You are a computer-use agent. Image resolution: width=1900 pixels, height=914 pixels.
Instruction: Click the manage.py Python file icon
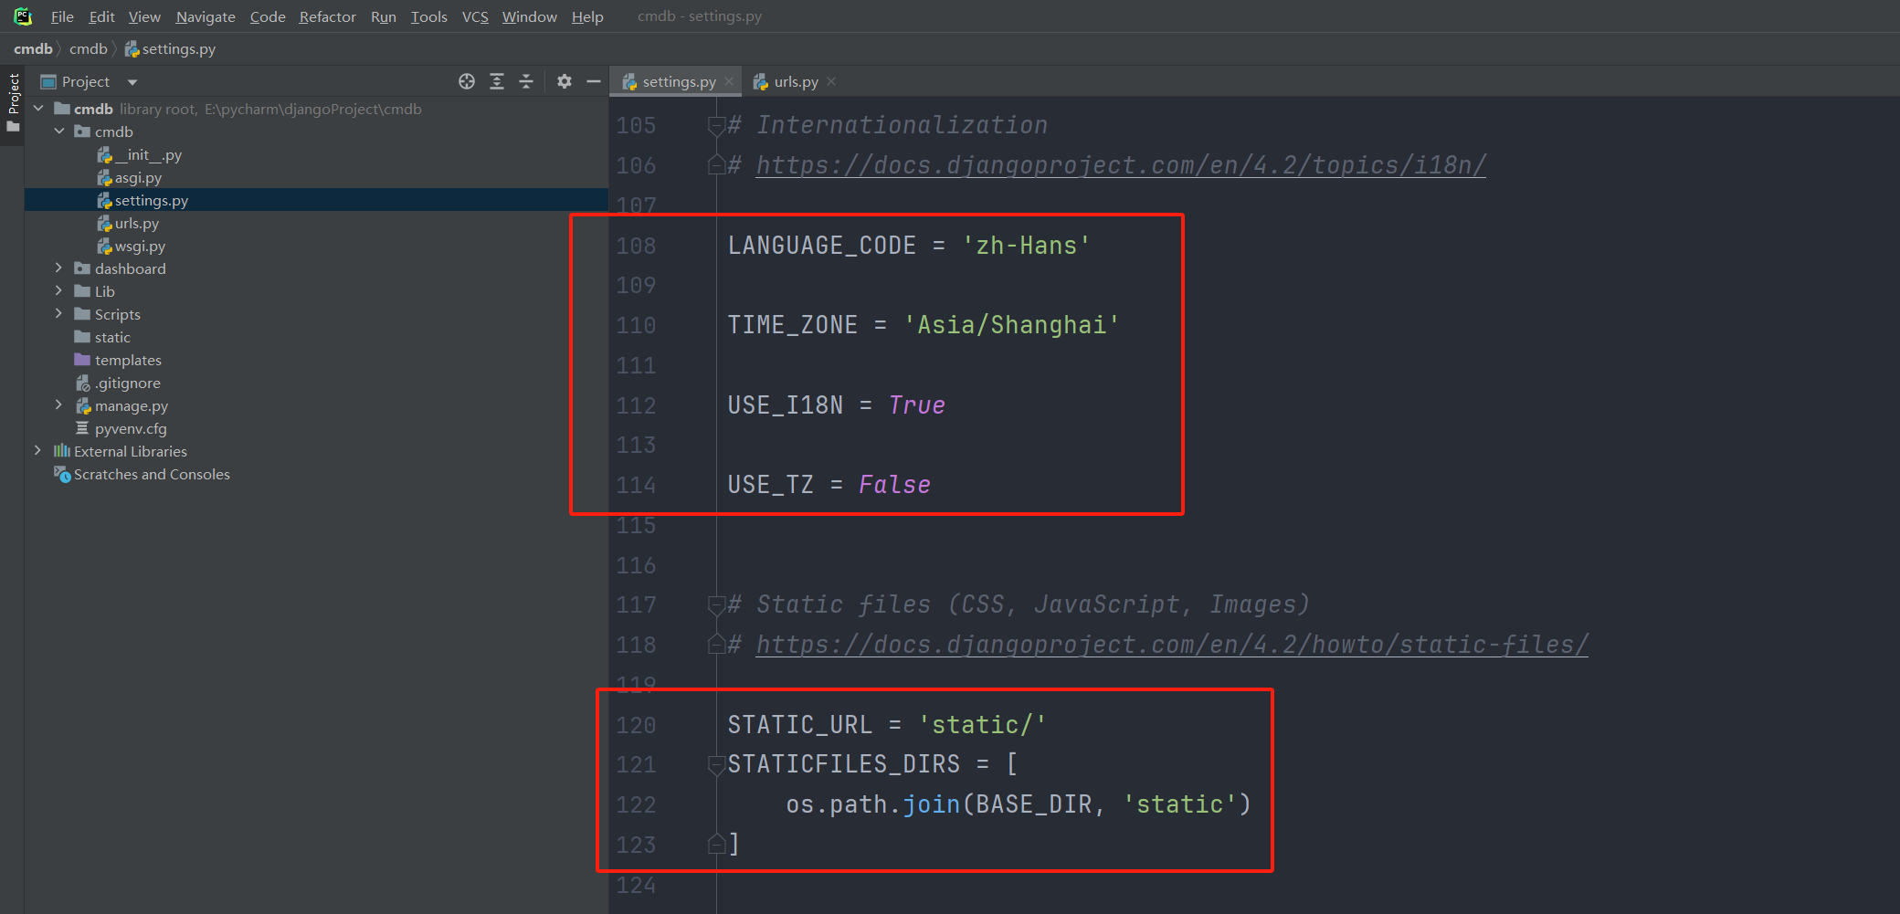pos(83,405)
